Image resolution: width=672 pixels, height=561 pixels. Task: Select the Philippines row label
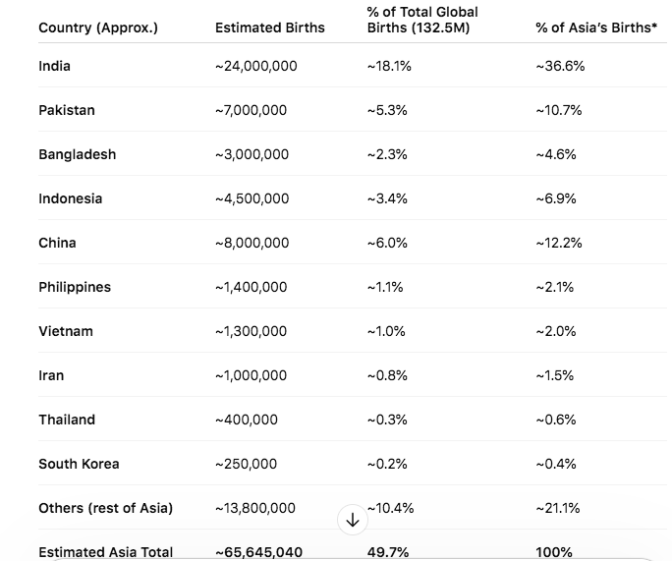pyautogui.click(x=75, y=287)
